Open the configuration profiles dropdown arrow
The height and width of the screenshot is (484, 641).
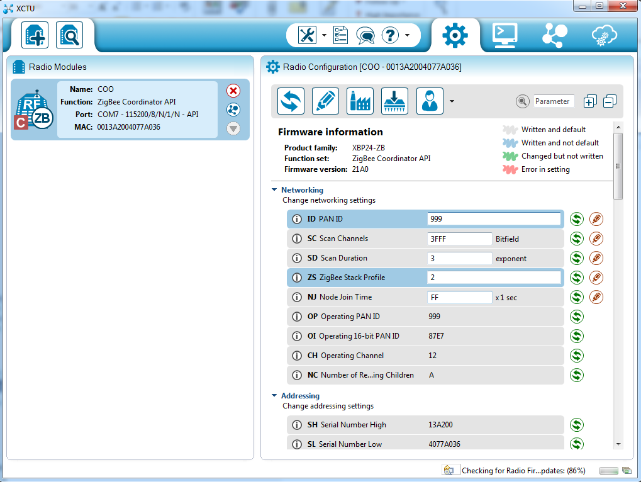(x=451, y=101)
